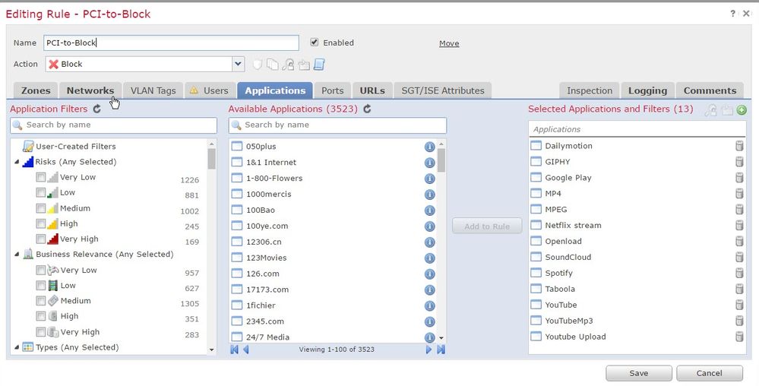Screen dimensions: 759x386
Task: Show info for 100Bao application
Action: tap(429, 210)
